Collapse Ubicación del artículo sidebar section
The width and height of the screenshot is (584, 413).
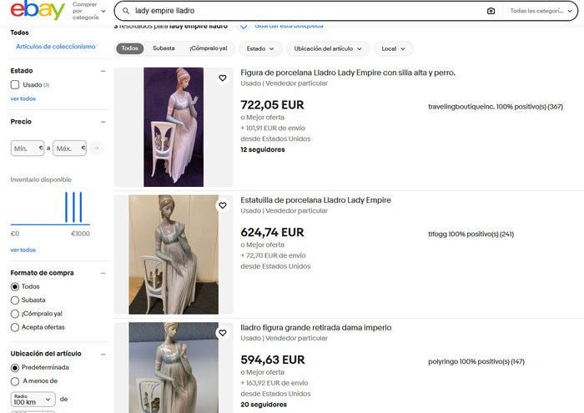pos(103,354)
